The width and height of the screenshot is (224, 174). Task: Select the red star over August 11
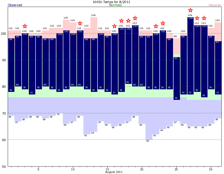80,23
